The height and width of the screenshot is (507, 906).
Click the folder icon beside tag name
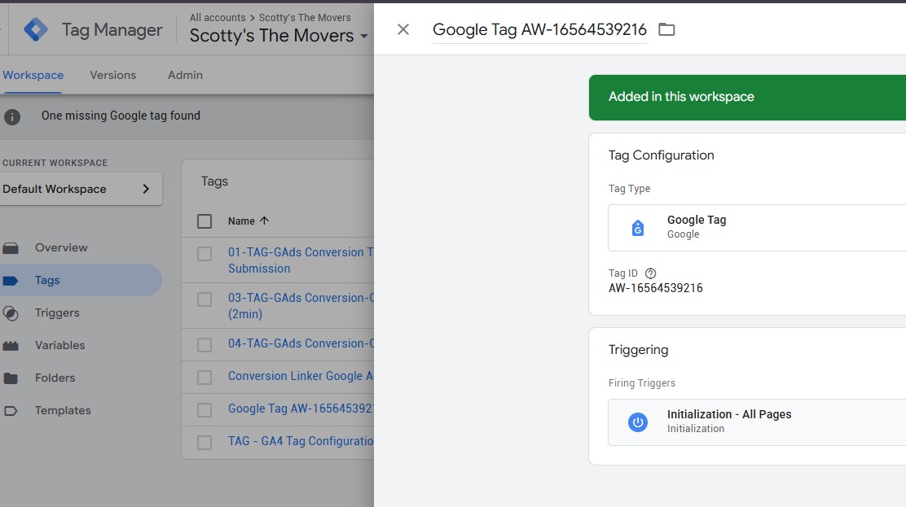(666, 29)
